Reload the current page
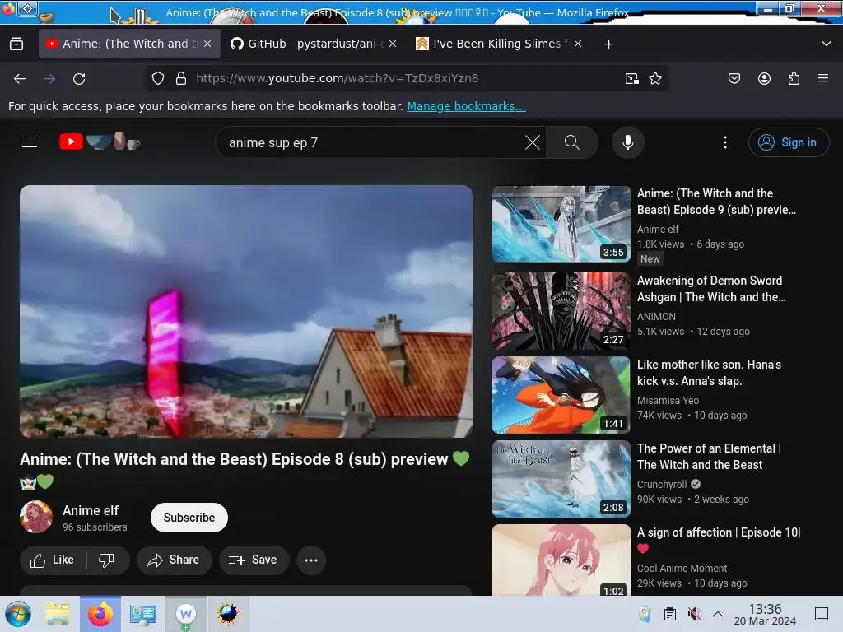843x632 pixels. pyautogui.click(x=79, y=78)
